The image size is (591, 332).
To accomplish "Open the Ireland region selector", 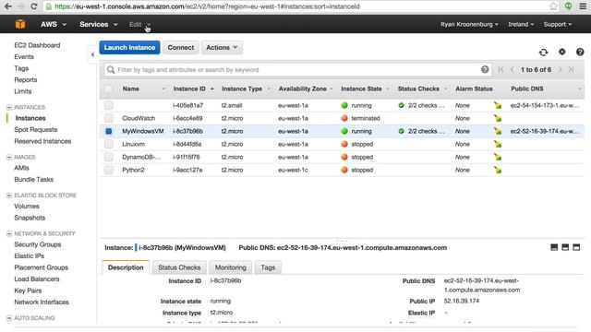I will [x=521, y=24].
